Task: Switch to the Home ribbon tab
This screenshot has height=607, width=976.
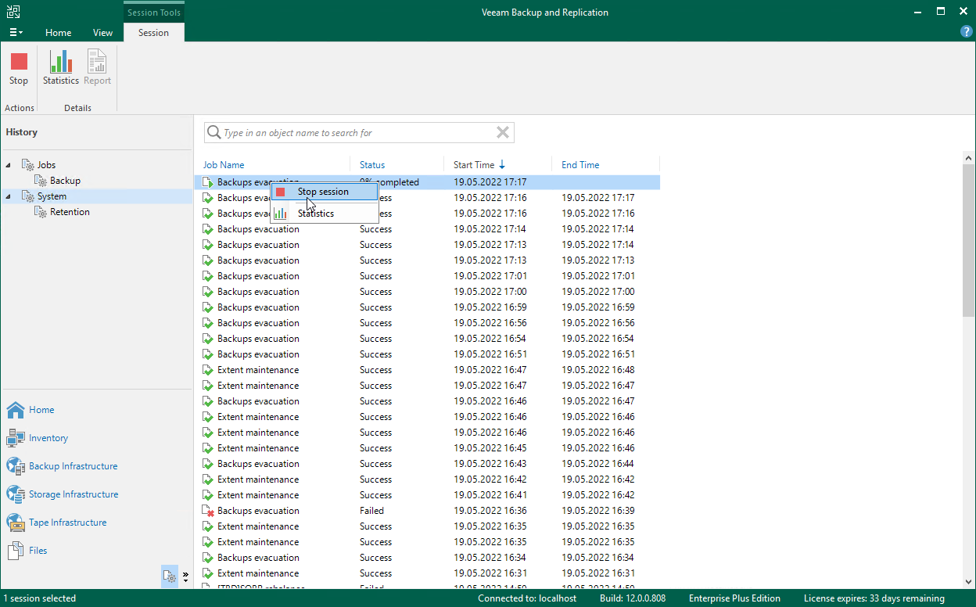Action: click(x=58, y=33)
